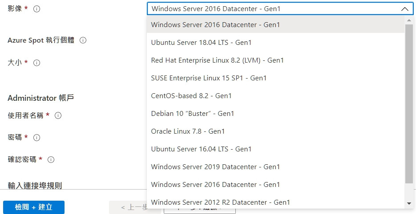Click info icon next to 大小 label
Screen dimensions: 416x214
tap(37, 63)
